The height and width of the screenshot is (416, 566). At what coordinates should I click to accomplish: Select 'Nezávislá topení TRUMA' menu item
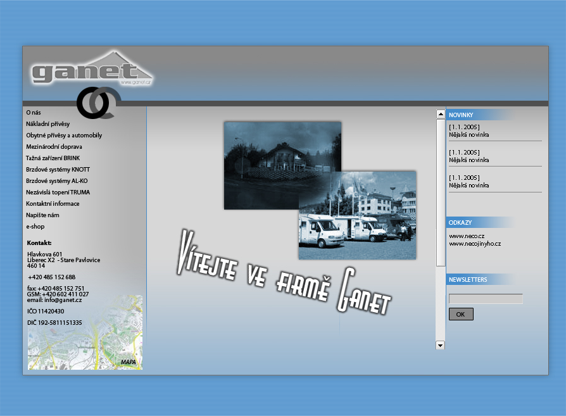[58, 192]
